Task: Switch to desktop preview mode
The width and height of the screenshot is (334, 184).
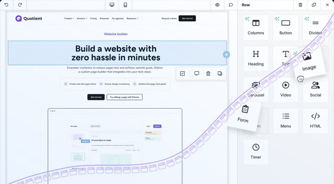Action: coord(112,5)
